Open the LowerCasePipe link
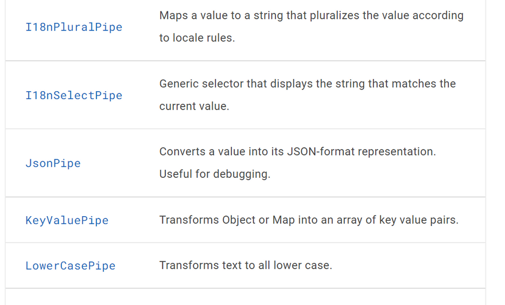This screenshot has width=505, height=305. click(70, 266)
